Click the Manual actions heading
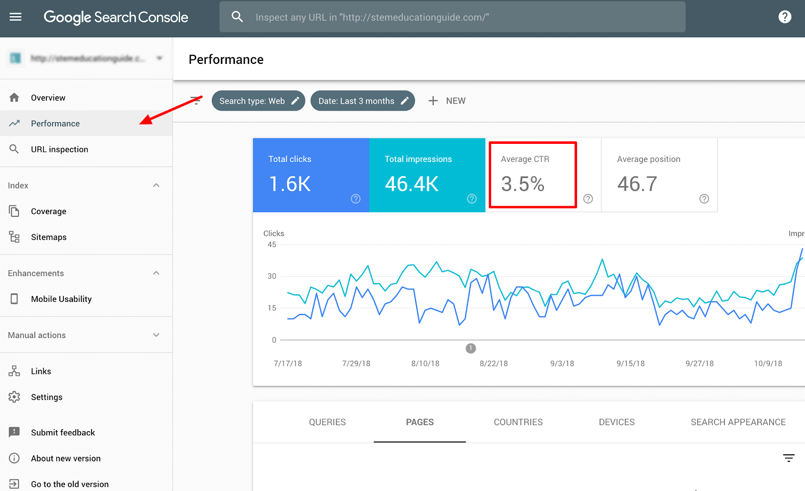Image resolution: width=805 pixels, height=491 pixels. pos(37,335)
